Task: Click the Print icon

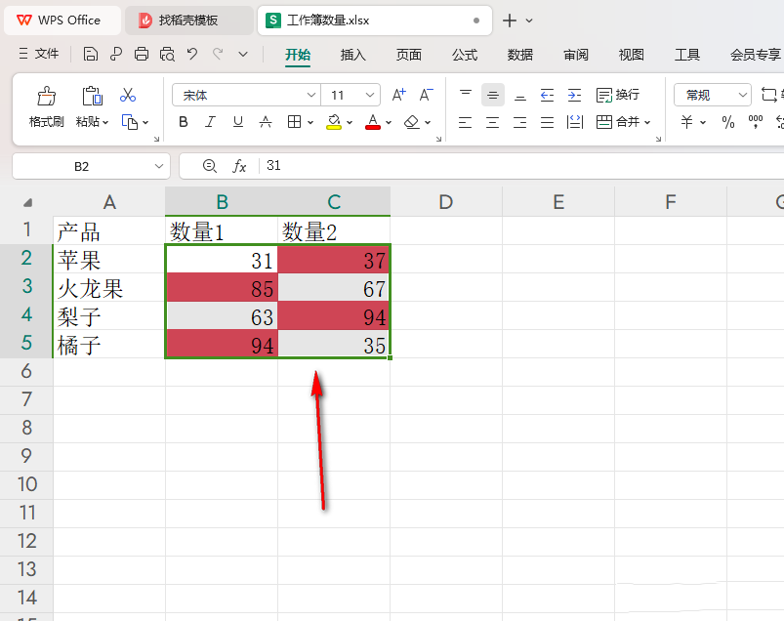Action: coord(142,54)
